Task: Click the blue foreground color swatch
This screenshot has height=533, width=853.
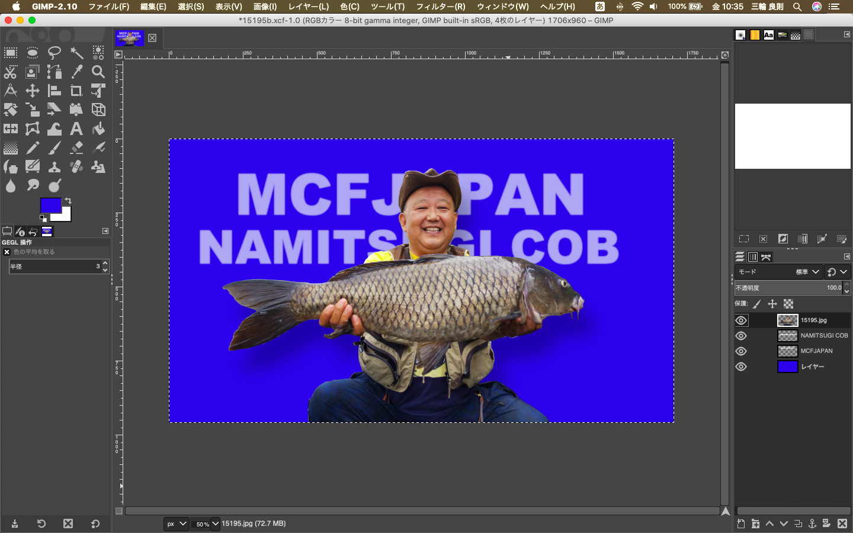Action: coord(50,205)
